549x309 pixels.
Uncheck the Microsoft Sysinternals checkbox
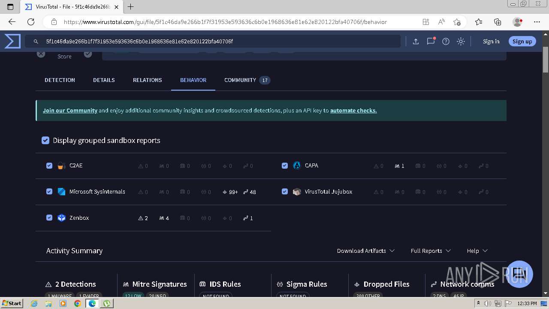(49, 191)
